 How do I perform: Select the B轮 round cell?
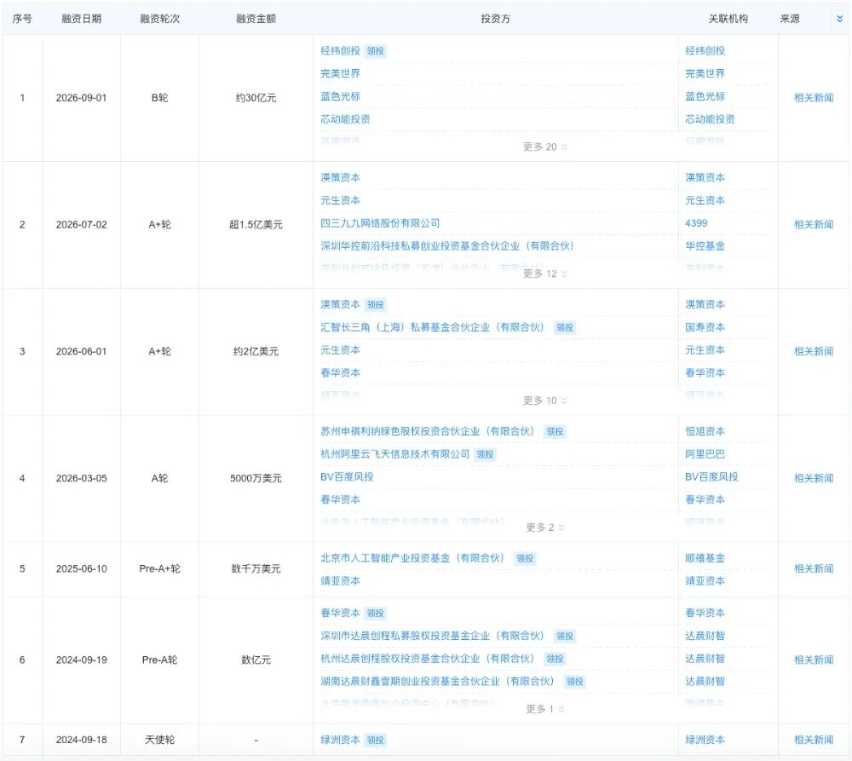[160, 98]
